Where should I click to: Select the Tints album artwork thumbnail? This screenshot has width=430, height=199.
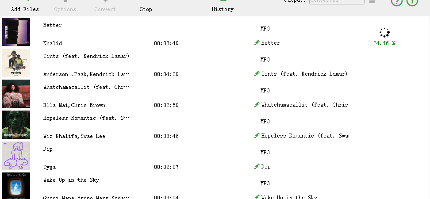(16, 63)
